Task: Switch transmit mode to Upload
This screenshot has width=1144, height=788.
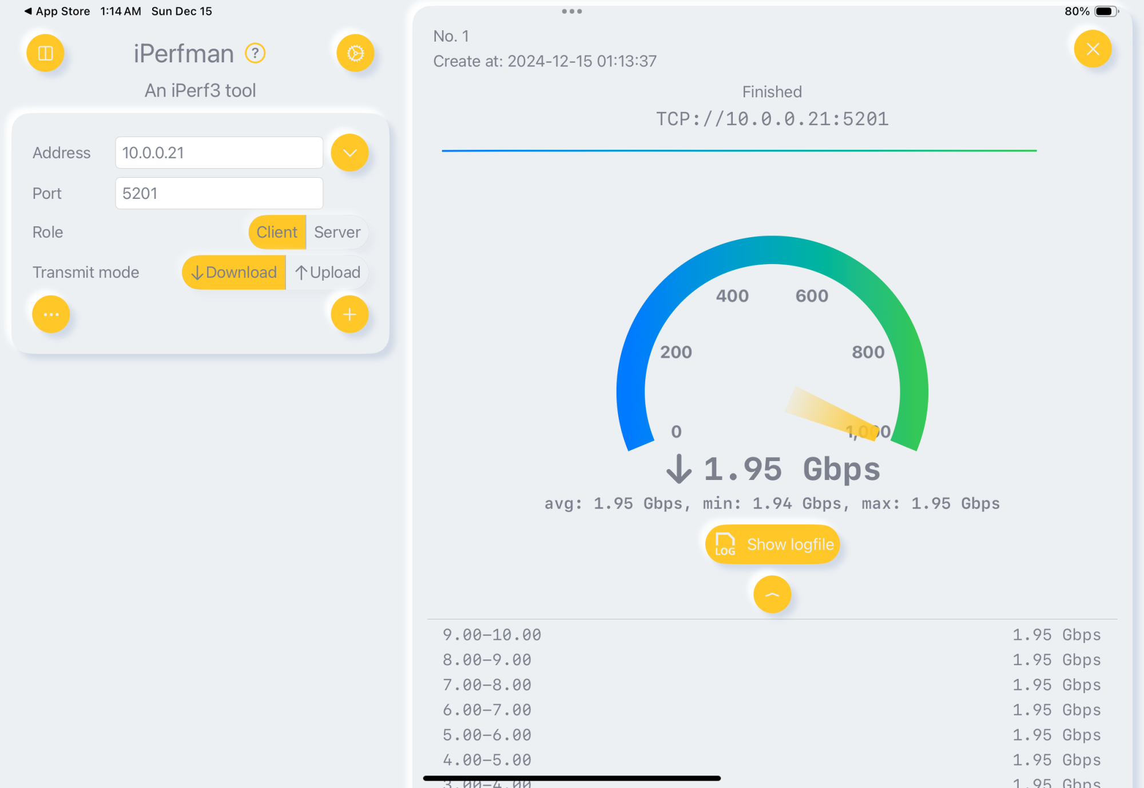Action: (x=328, y=273)
